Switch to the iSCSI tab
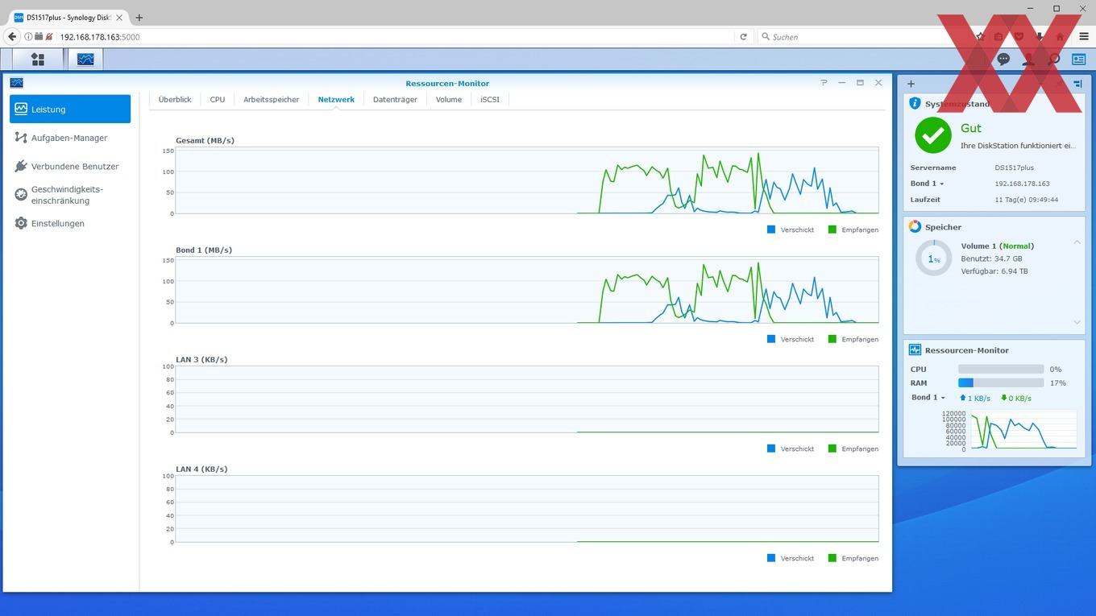The height and width of the screenshot is (616, 1096). coord(490,100)
